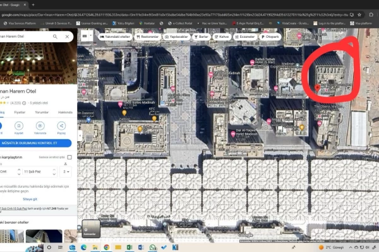
Task: Open the weather widget showing 2°C Güneşli
Action: click(x=331, y=248)
